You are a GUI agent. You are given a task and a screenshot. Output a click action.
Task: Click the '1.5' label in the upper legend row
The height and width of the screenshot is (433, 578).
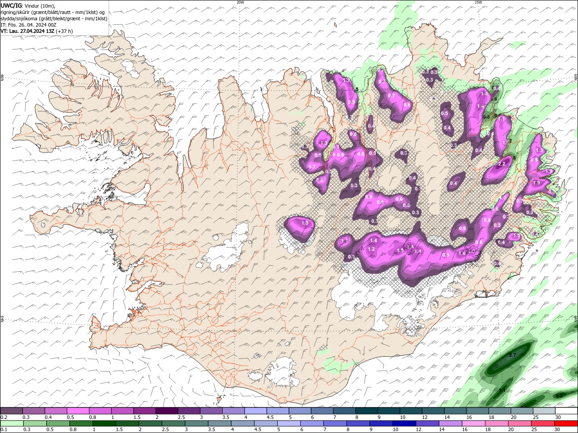point(136,417)
